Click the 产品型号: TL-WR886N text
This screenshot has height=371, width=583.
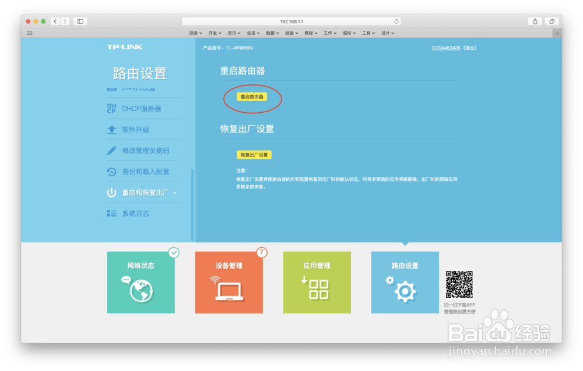click(x=227, y=48)
